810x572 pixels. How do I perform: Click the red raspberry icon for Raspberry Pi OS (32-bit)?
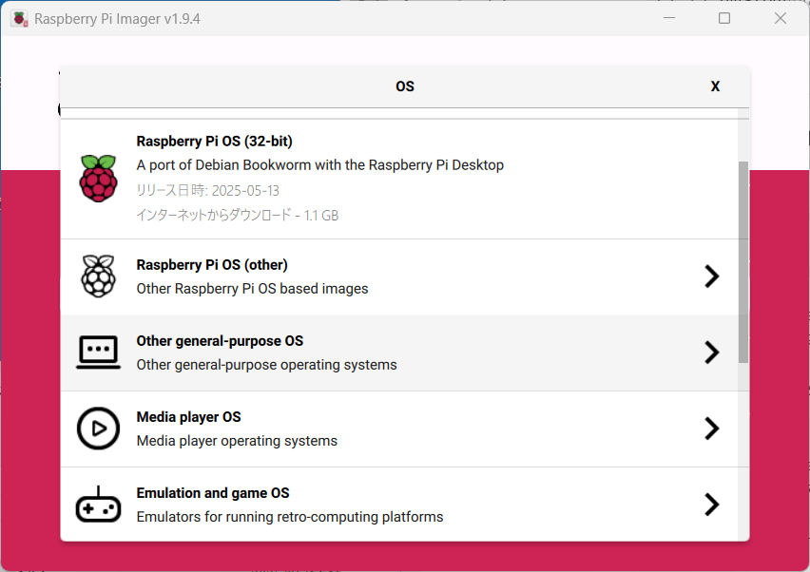click(99, 178)
